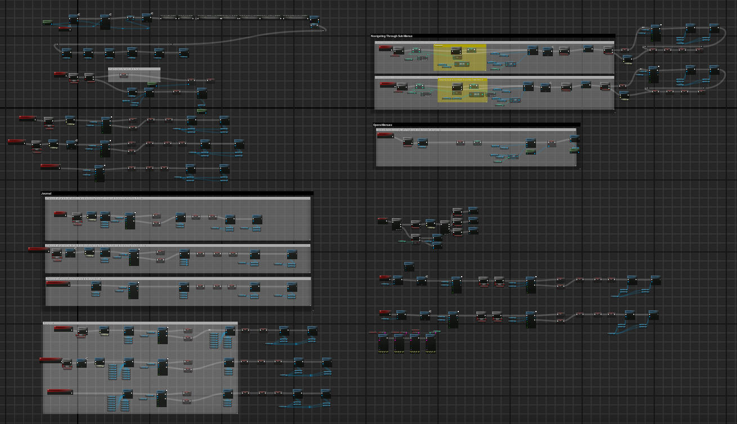This screenshot has width=737, height=424.
Task: Click the isolated blue node above the lower-right event rows
Action: [409, 266]
